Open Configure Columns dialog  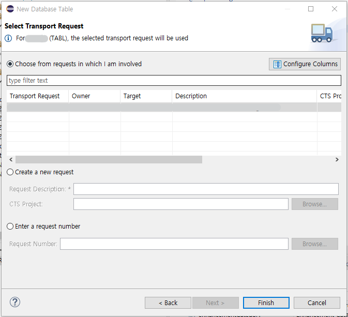(305, 64)
